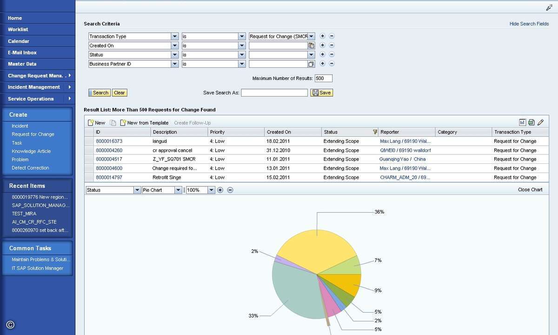Image resolution: width=558 pixels, height=335 pixels.
Task: Open the Business Partner ID field dropdown
Action: click(175, 64)
